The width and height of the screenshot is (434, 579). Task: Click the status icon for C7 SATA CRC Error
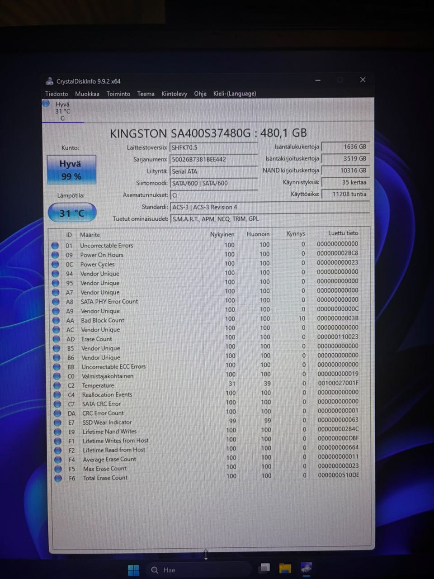coord(57,404)
